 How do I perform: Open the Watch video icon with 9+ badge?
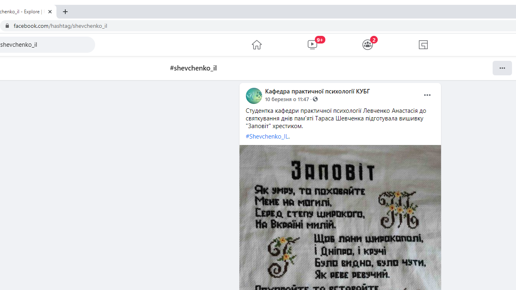pos(312,44)
